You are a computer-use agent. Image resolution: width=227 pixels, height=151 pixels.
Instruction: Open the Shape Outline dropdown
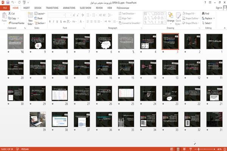pos(191,18)
